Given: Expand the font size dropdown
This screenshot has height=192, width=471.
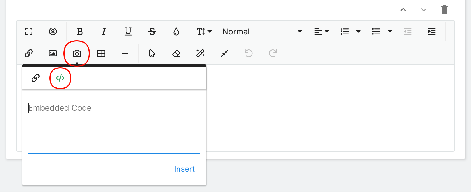Looking at the screenshot, I should coord(204,32).
